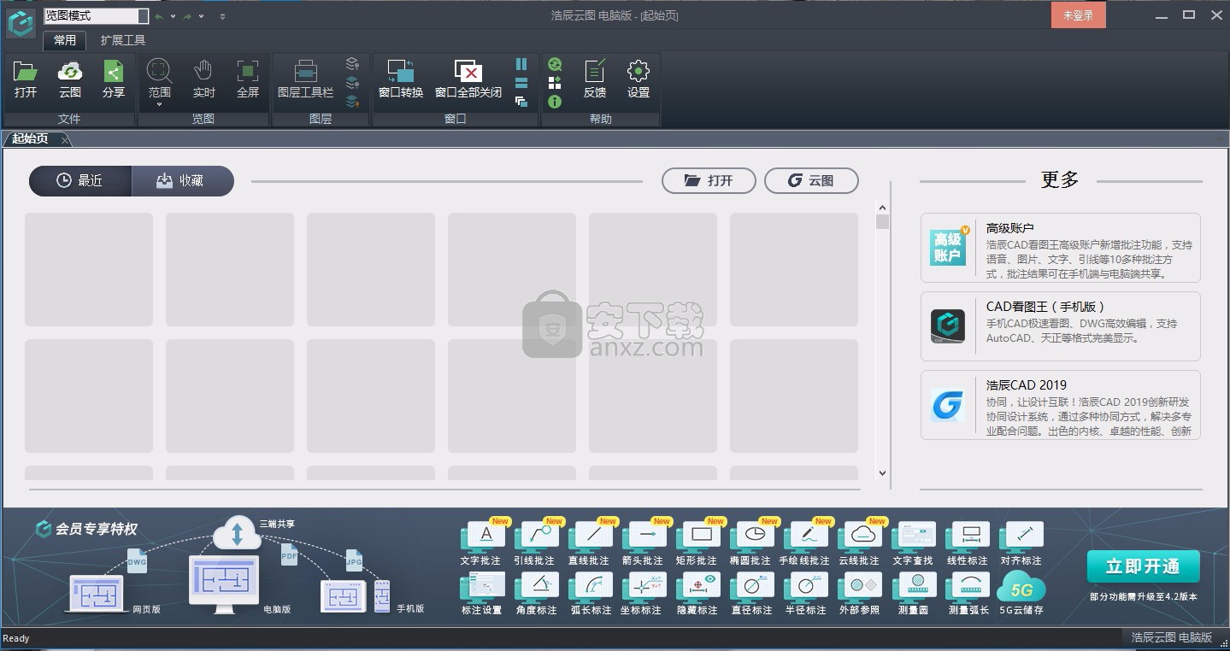The height and width of the screenshot is (651, 1230).
Task: Select the 范围 zoom extent tool
Action: pos(159,79)
